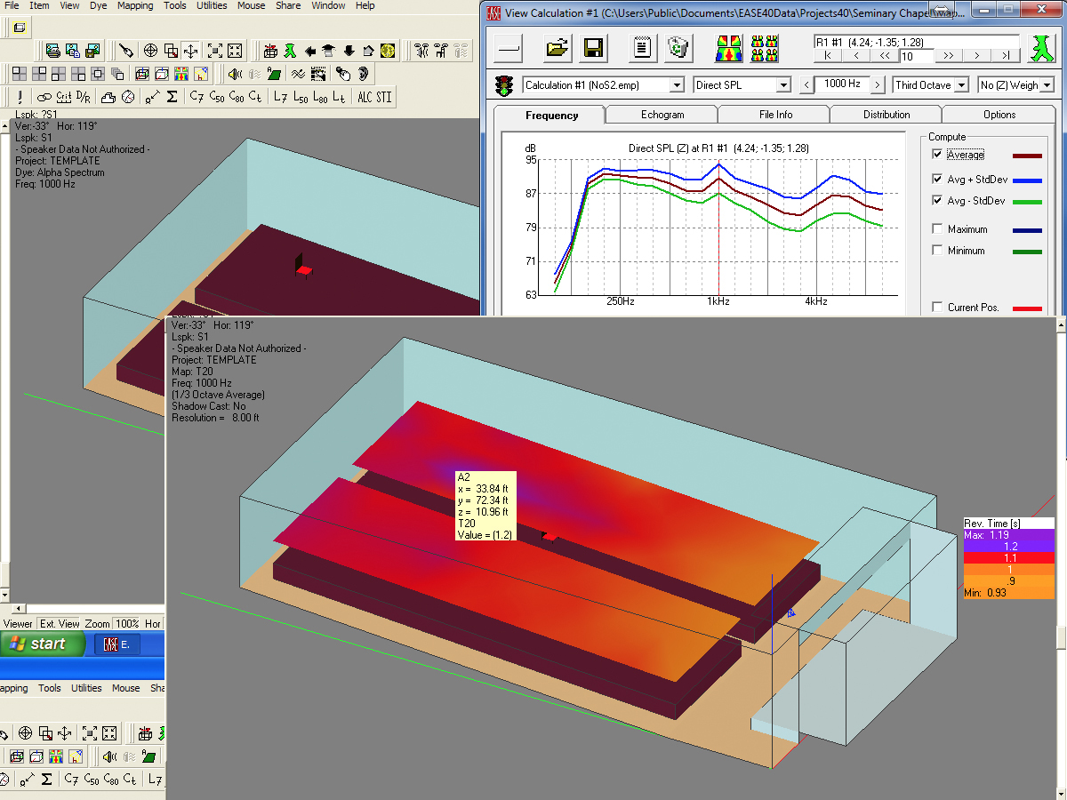Click the D/R ratio toolbar icon

tap(82, 96)
